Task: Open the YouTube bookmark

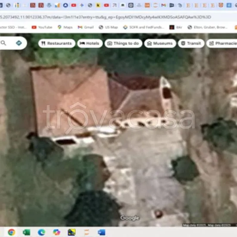Action: click(x=42, y=27)
